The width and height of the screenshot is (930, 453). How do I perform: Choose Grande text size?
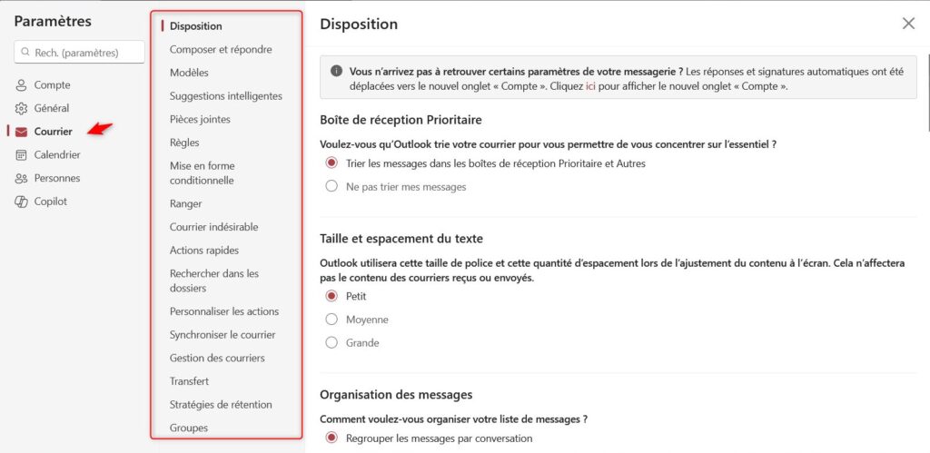[x=331, y=343]
